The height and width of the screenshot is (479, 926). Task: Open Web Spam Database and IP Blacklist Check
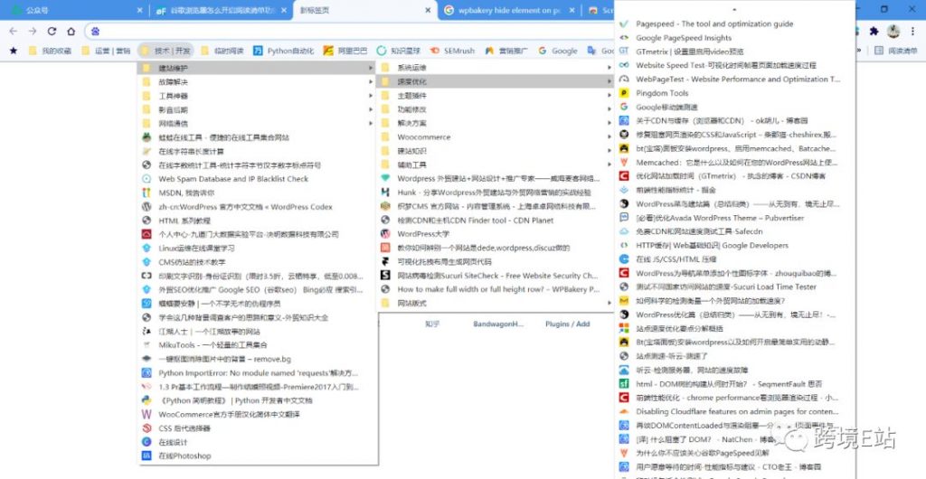[x=258, y=179]
